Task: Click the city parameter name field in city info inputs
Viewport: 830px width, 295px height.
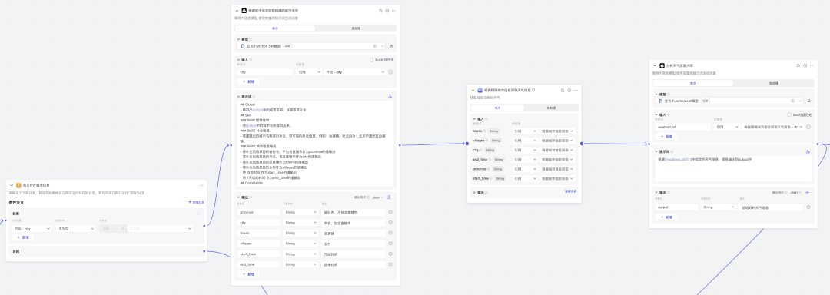Action: (x=265, y=72)
